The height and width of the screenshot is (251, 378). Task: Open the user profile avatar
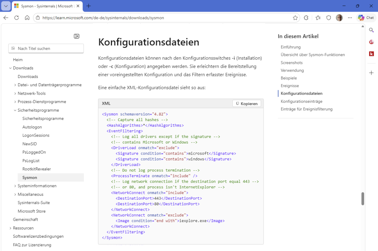tap(339, 18)
